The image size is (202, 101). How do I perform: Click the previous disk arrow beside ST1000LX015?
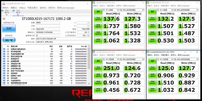pyautogui.click(x=4, y=19)
